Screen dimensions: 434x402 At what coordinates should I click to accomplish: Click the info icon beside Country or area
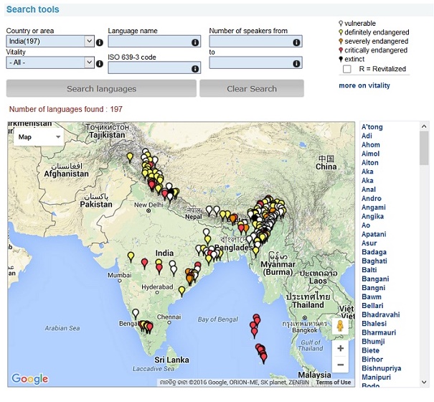100,42
